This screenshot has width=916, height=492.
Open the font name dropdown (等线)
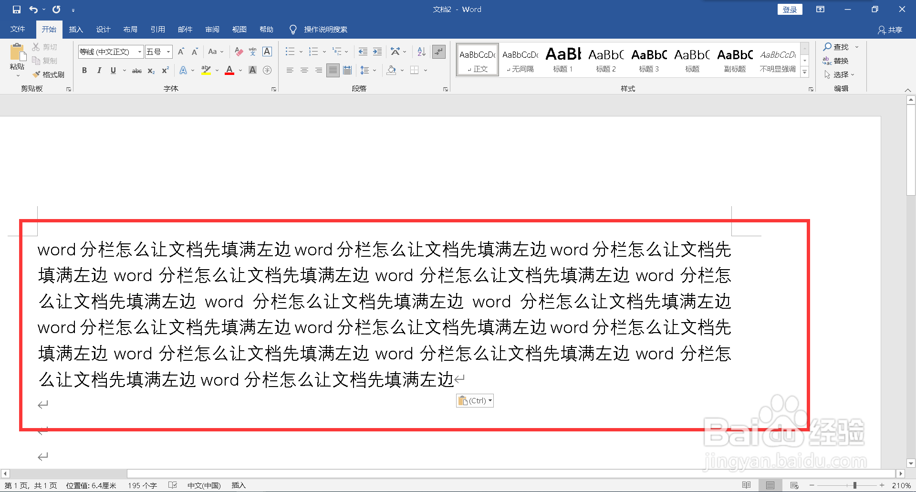[139, 52]
